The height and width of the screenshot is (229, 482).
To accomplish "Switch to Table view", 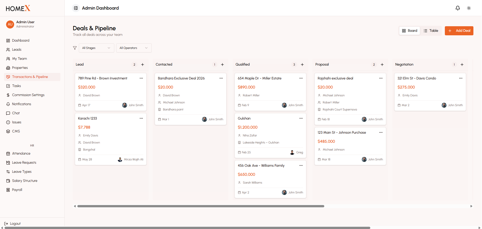I will (x=431, y=31).
